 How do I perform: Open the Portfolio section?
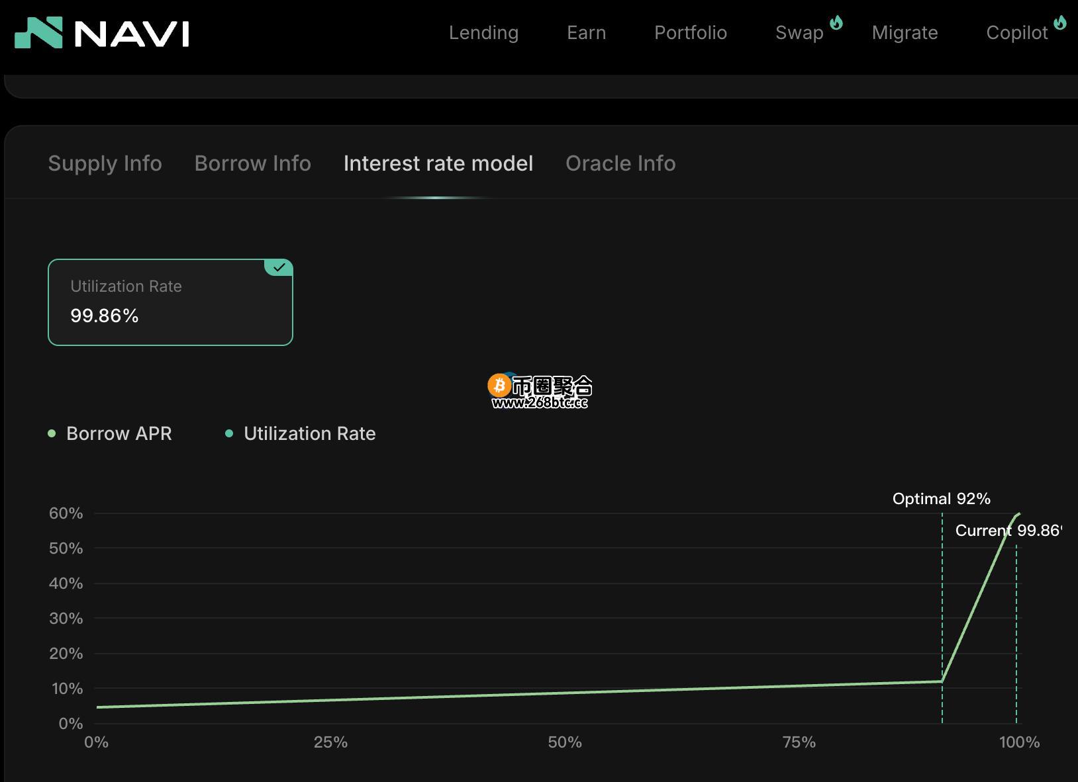pos(690,32)
